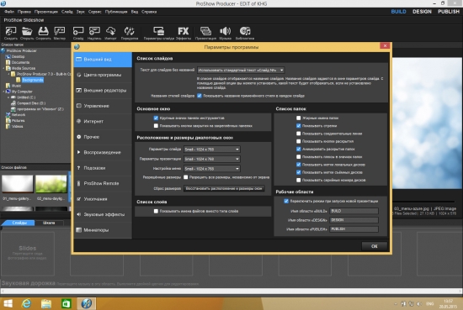Toggle large toolbar icons checkbox
Screen dimensions: 463x310
tap(156, 118)
